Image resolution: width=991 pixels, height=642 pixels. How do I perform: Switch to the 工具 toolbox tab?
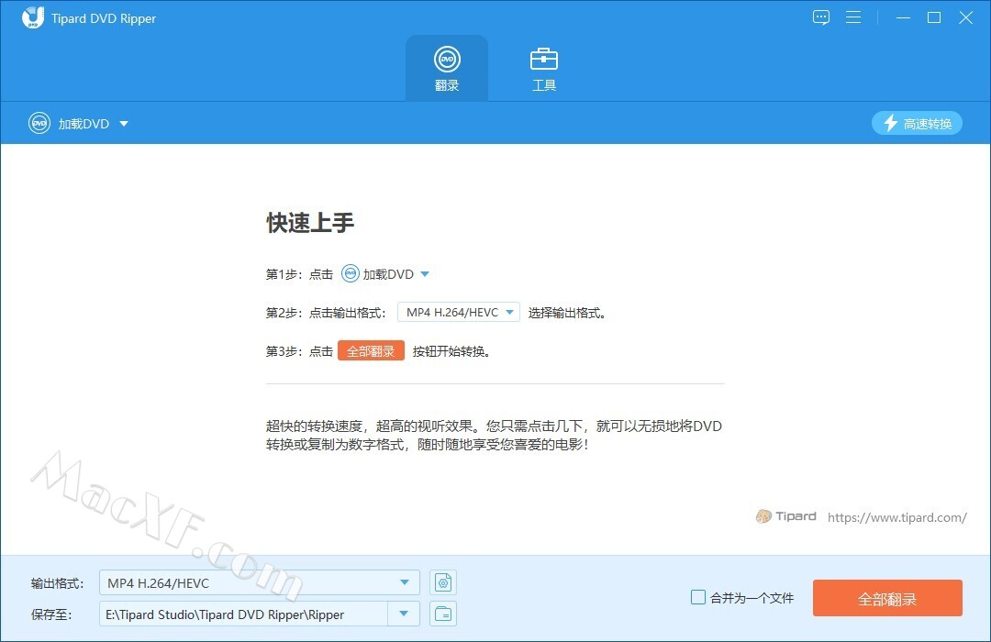tap(543, 68)
